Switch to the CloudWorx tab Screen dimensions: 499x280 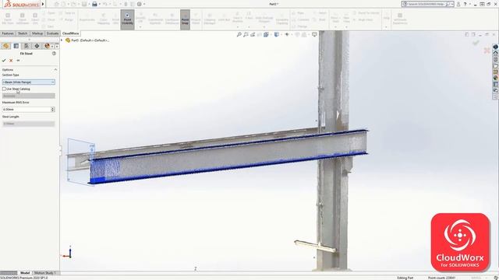(x=70, y=33)
